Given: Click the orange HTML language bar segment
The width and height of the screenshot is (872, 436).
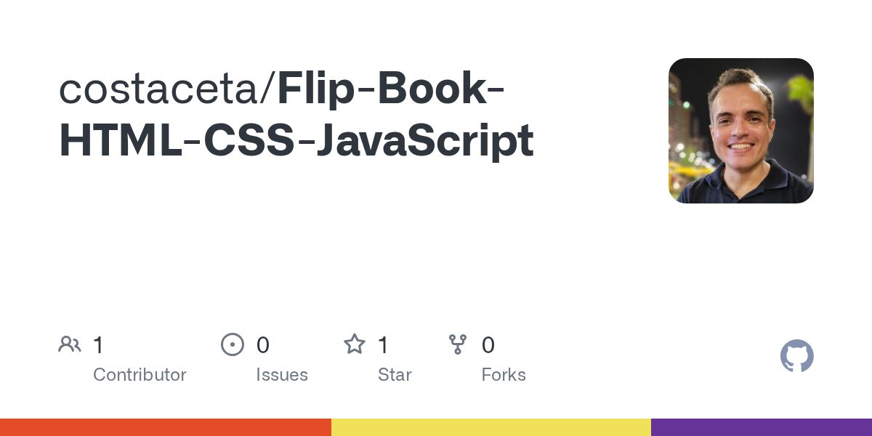Looking at the screenshot, I should click(x=166, y=427).
